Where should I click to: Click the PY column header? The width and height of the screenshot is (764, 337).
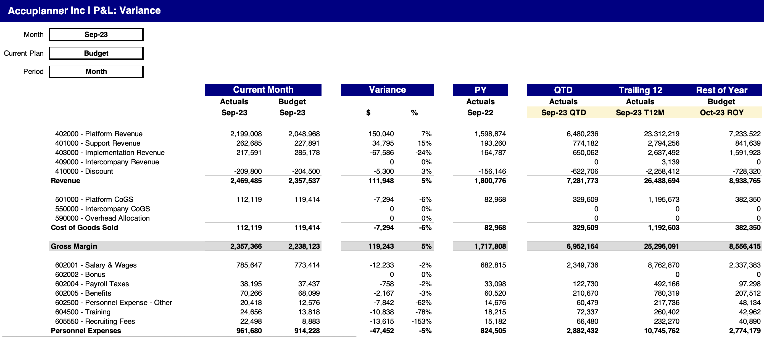click(480, 90)
